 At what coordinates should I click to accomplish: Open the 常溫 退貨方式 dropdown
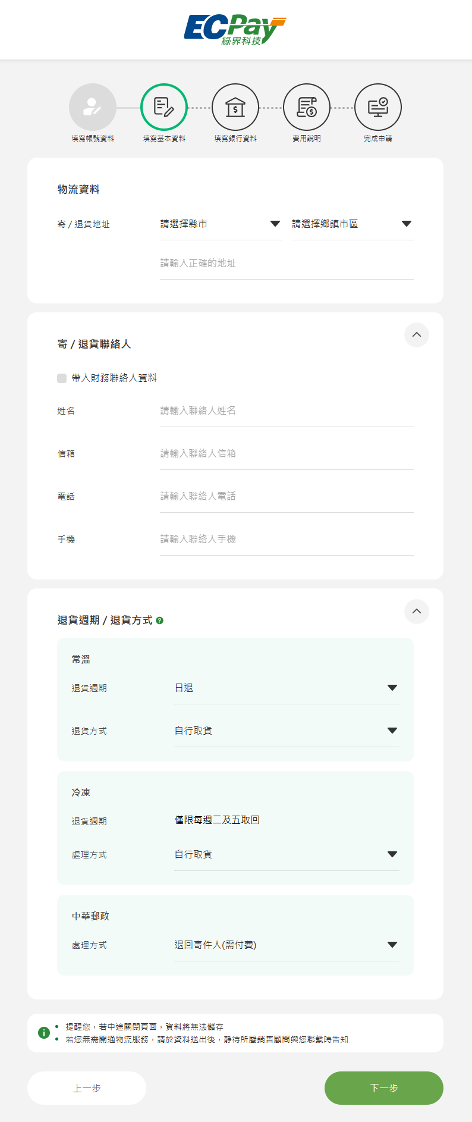coord(286,731)
